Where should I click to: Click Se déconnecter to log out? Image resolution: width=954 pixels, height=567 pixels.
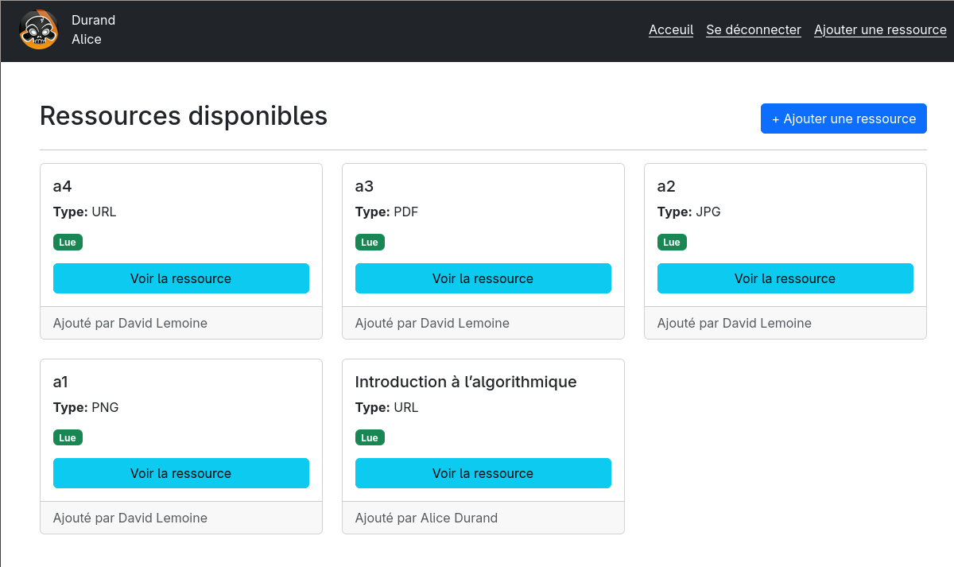click(x=753, y=29)
